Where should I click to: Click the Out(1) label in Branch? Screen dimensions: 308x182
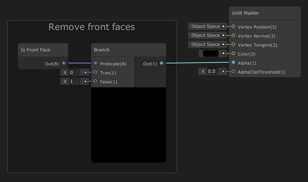tap(150, 64)
